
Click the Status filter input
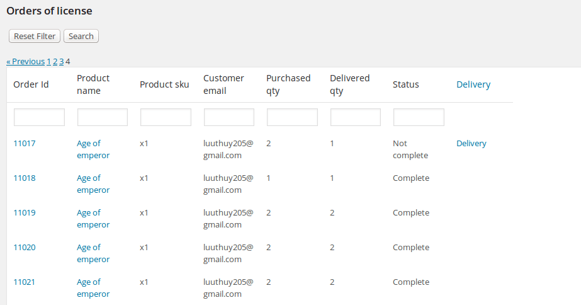(419, 117)
